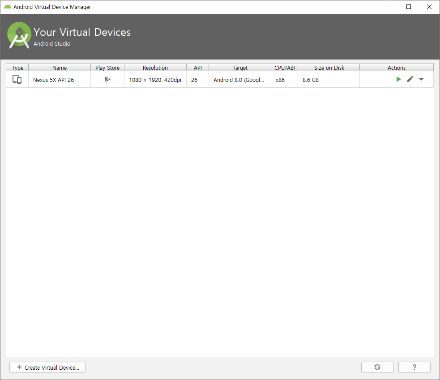
Task: Open the actions dropdown arrow for Nexus 5X
Action: pos(421,79)
